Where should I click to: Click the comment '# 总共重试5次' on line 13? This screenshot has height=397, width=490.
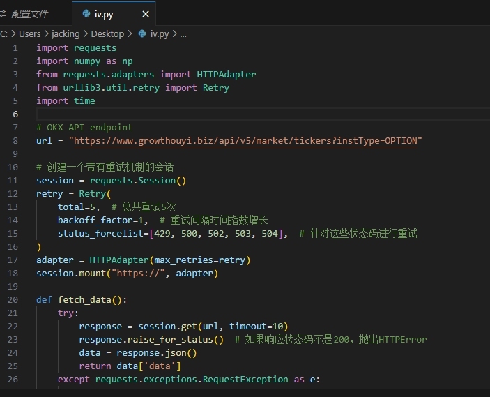point(144,207)
